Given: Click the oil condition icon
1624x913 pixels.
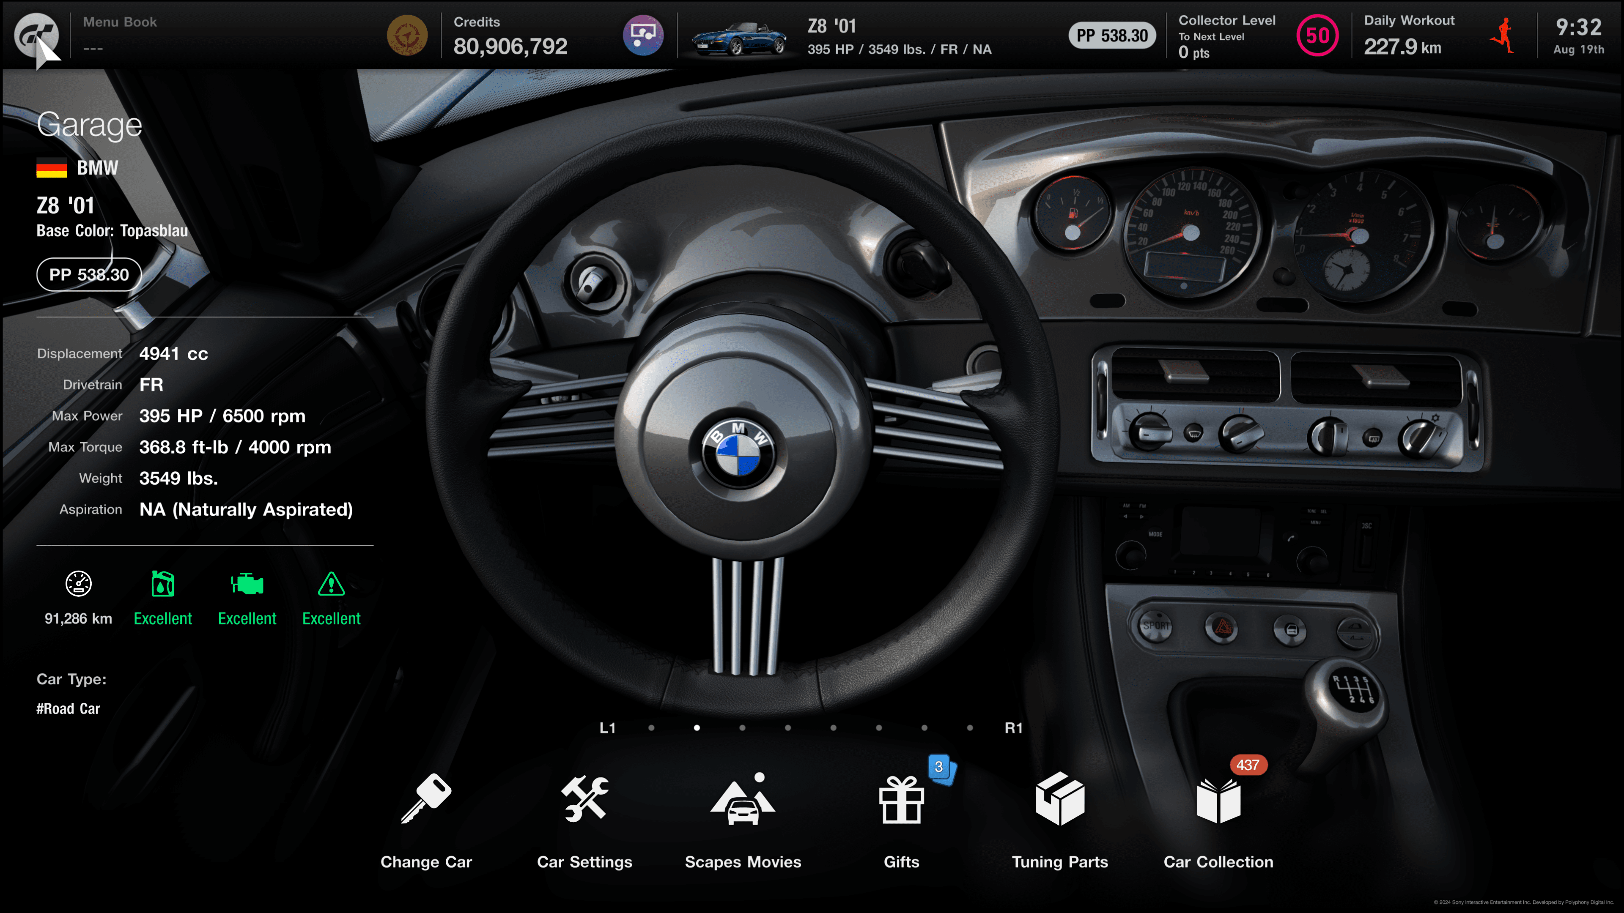Looking at the screenshot, I should tap(163, 583).
